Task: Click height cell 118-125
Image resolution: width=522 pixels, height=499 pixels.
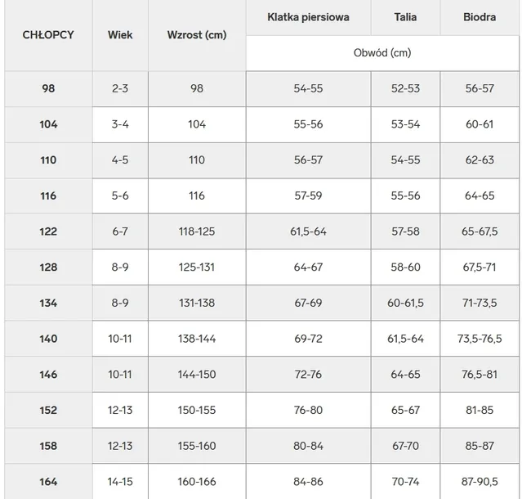Action: pyautogui.click(x=196, y=232)
